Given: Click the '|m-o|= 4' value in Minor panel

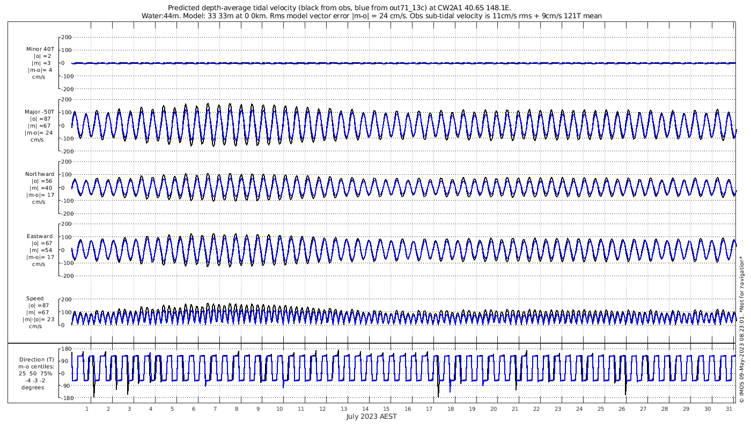Looking at the screenshot, I should coord(42,70).
